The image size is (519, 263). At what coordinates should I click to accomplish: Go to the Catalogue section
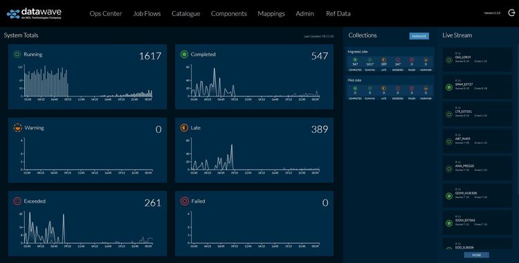(x=185, y=14)
